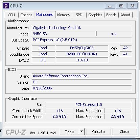
Task: Close window with title bar X
Action: click(x=132, y=6)
